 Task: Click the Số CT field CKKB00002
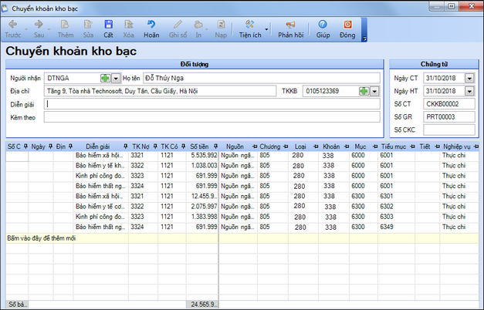pyautogui.click(x=449, y=104)
